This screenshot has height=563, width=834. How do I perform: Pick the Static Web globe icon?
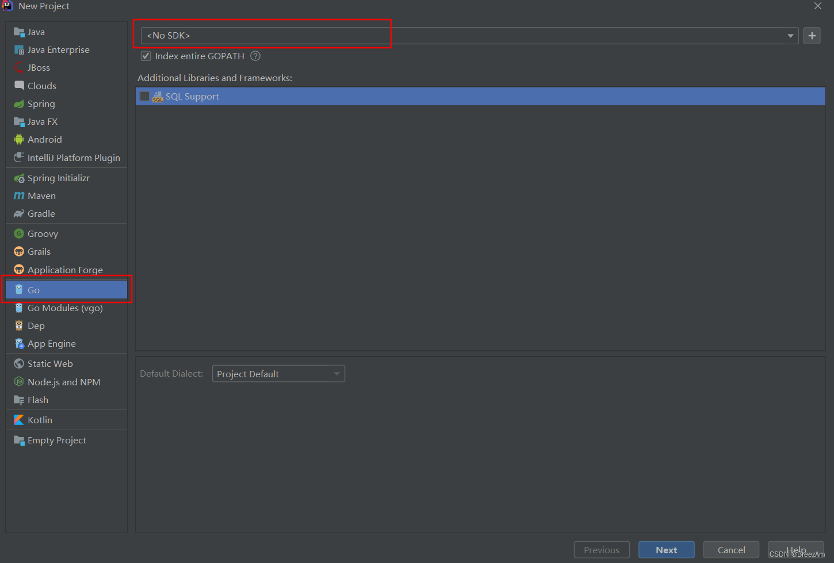tap(19, 364)
